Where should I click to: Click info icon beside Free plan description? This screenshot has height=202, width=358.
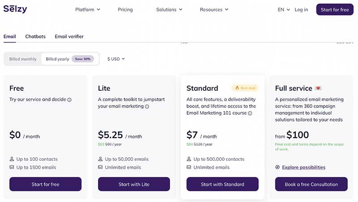[x=69, y=100]
